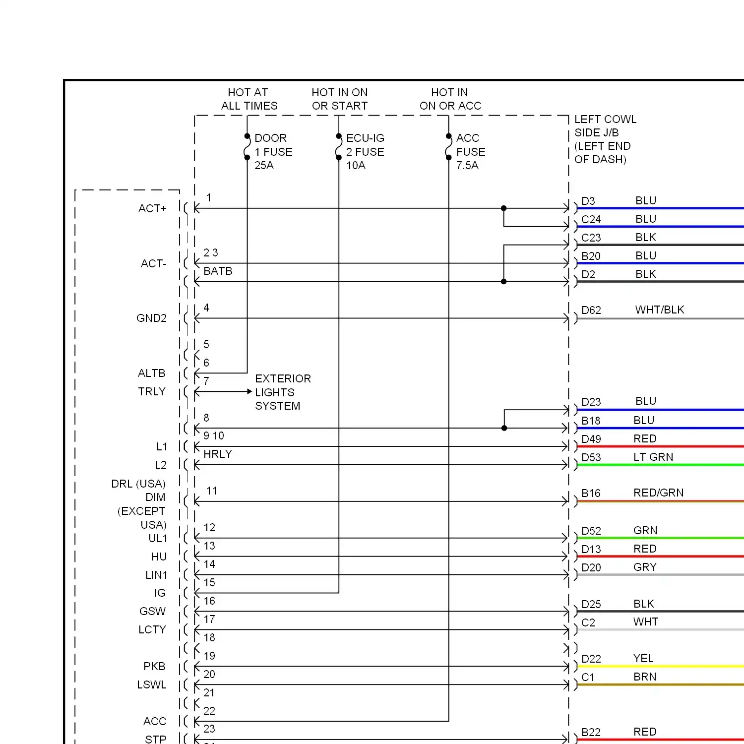This screenshot has height=744, width=744.
Task: Select the "ECU-IG 2 FUSE 10A" label
Action: (365, 152)
